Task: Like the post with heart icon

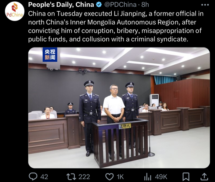Action: pyautogui.click(x=109, y=177)
